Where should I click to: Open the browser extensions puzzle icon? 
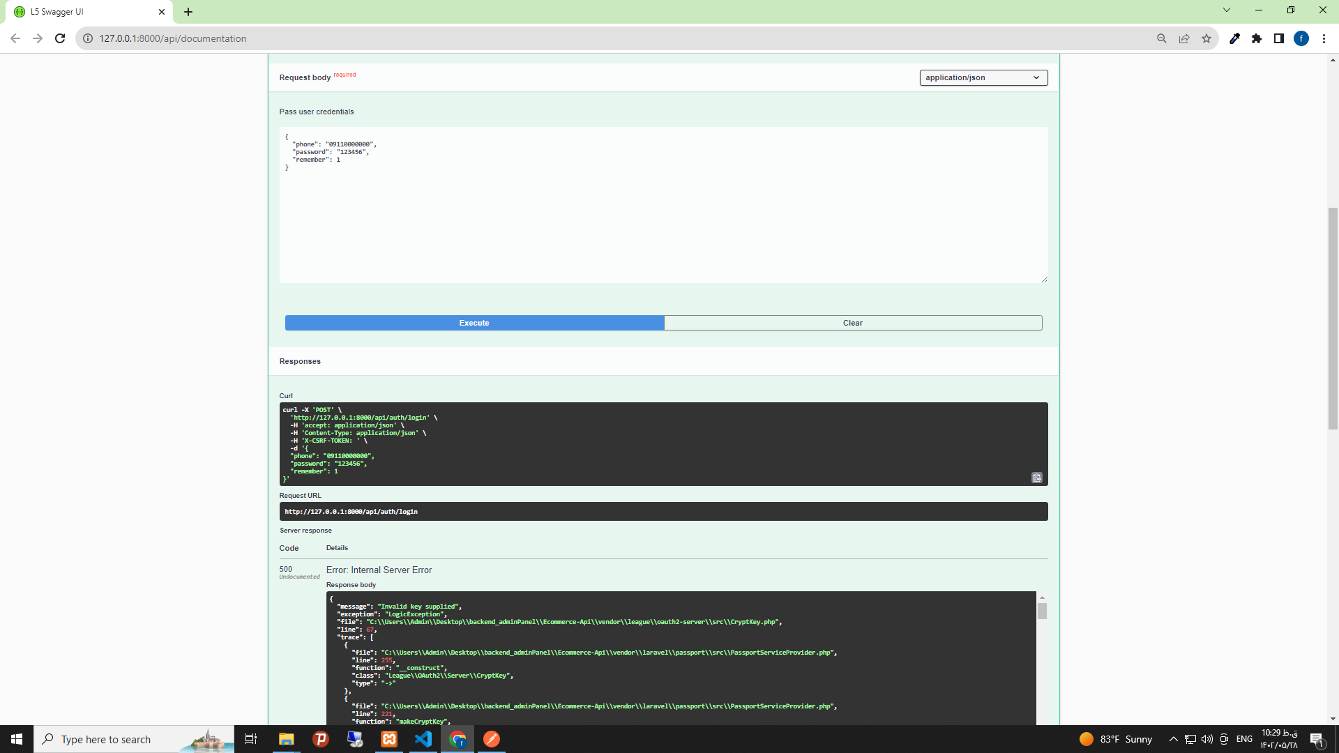click(x=1257, y=38)
